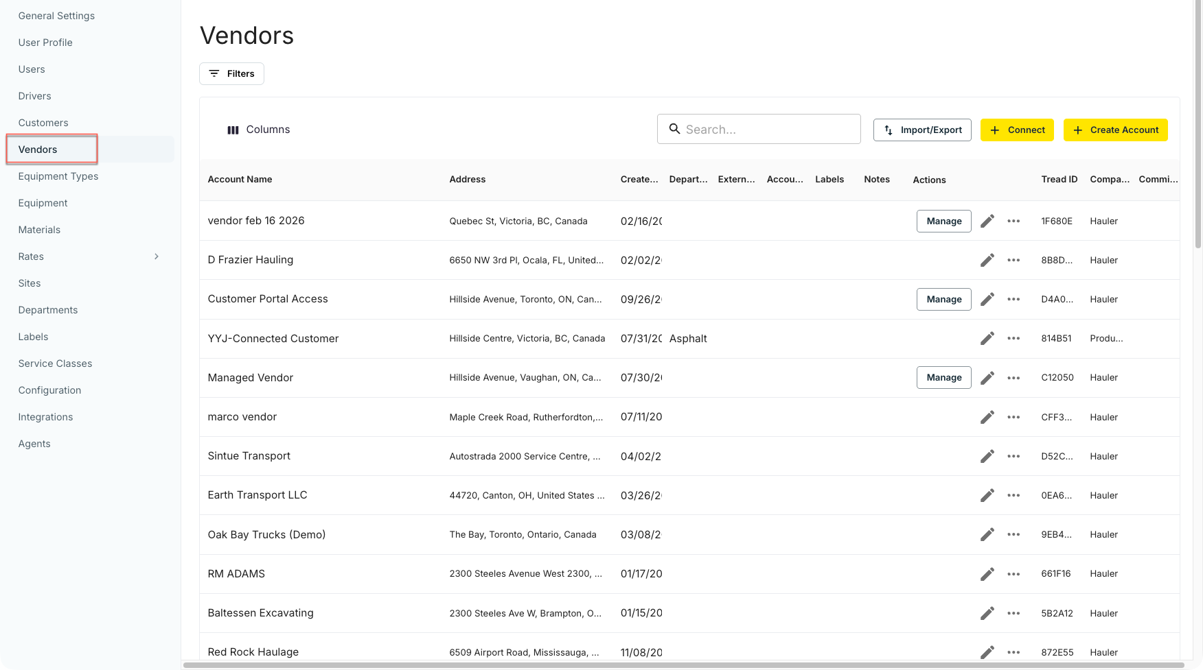Open more options for D Frazier Hauling
Screen dimensions: 1203x670
pos(1013,260)
